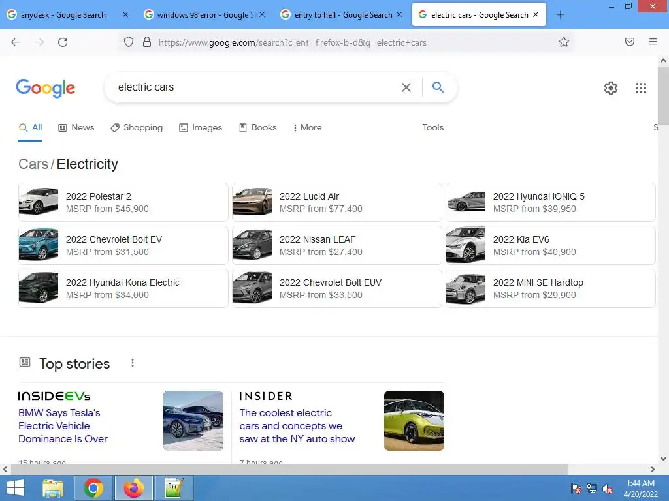Open BMW Says Tesla's Dominance article

tap(63, 425)
